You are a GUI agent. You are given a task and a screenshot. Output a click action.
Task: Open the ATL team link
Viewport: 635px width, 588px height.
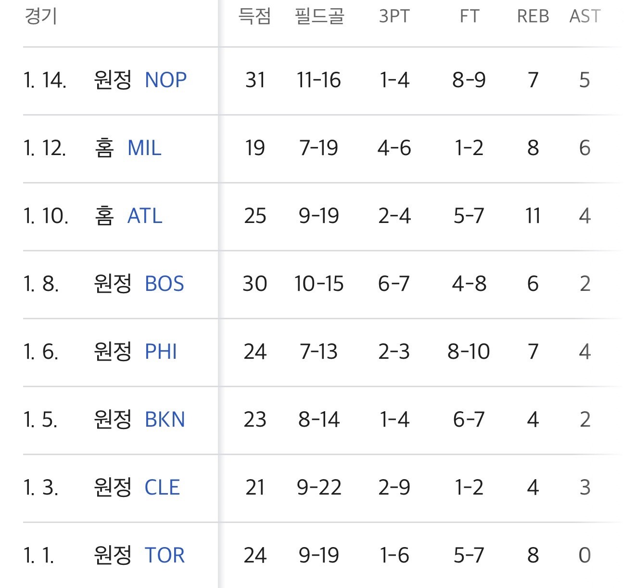[145, 216]
